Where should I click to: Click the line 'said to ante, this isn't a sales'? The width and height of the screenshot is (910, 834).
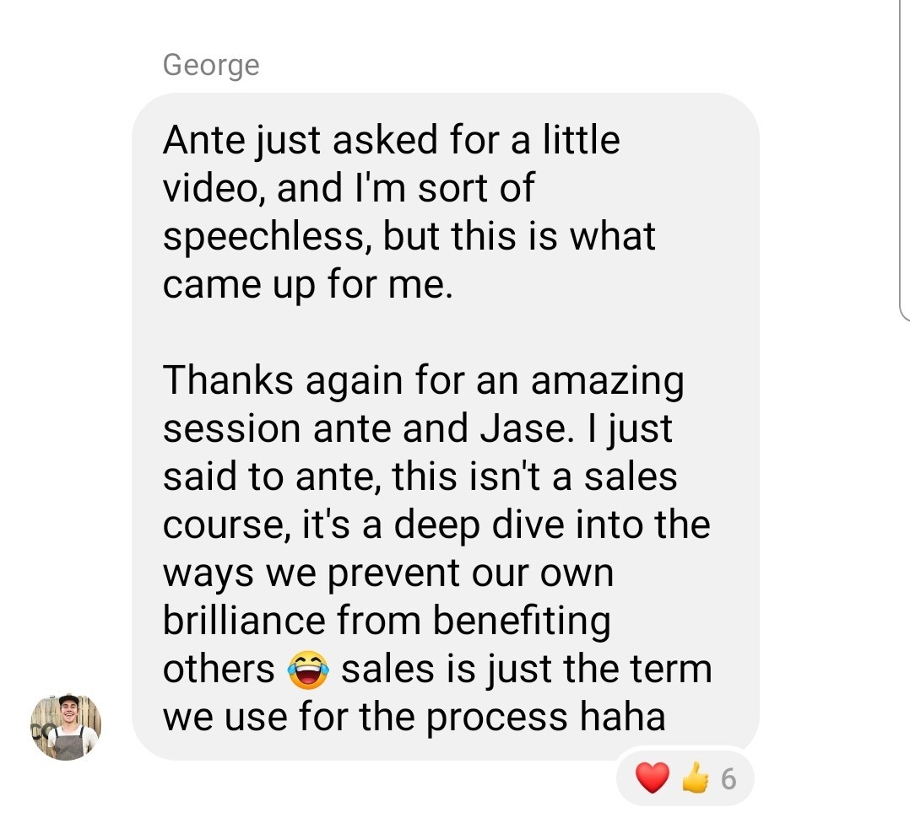point(420,477)
